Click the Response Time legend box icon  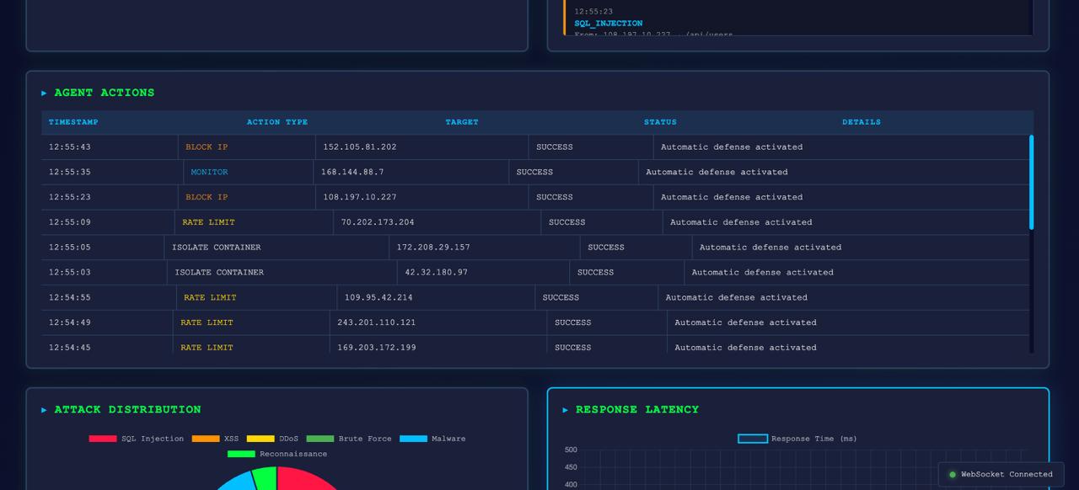click(x=751, y=438)
